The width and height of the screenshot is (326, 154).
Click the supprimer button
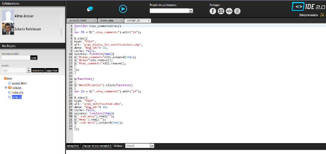click(x=52, y=71)
